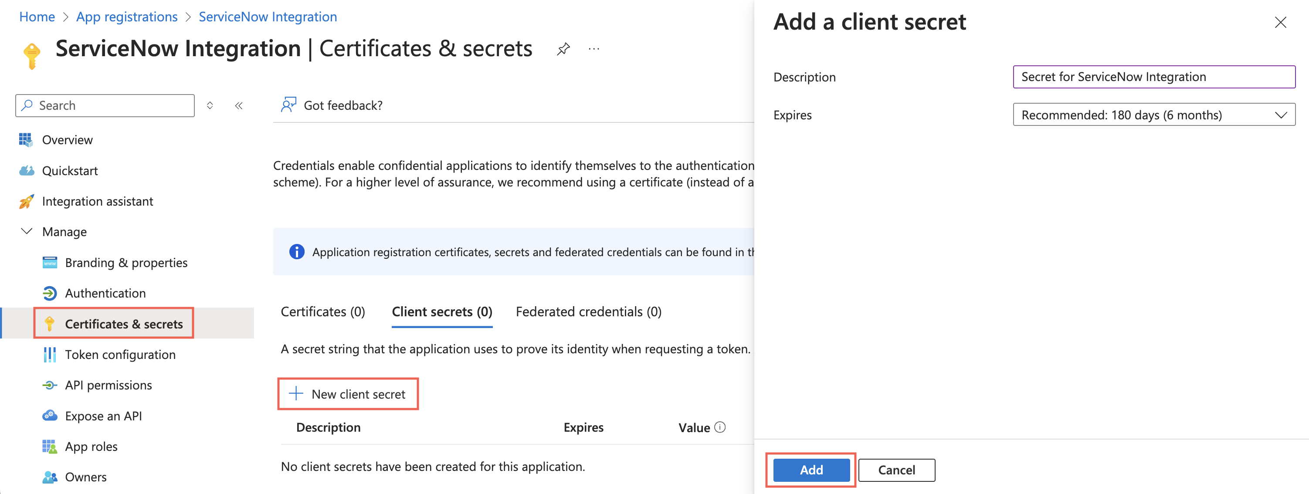Screen dimensions: 1309x494
Task: Click the Branding & properties icon
Action: pyautogui.click(x=50, y=263)
